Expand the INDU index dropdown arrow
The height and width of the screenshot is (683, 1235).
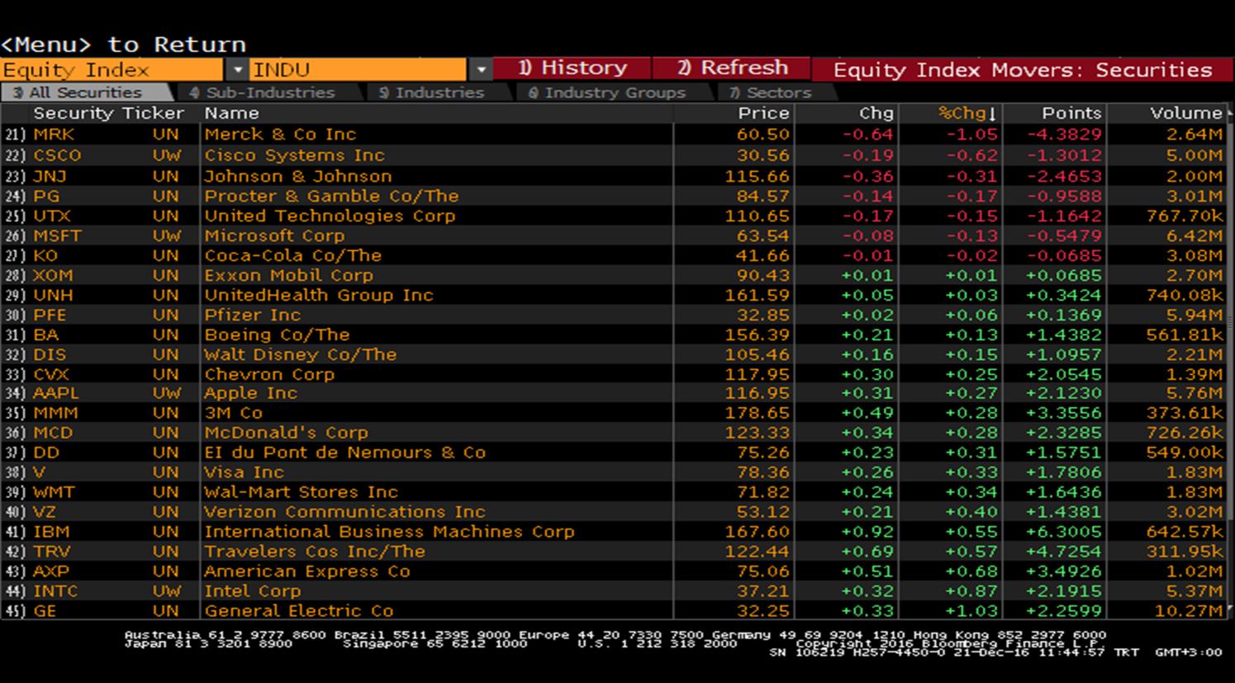pos(481,70)
